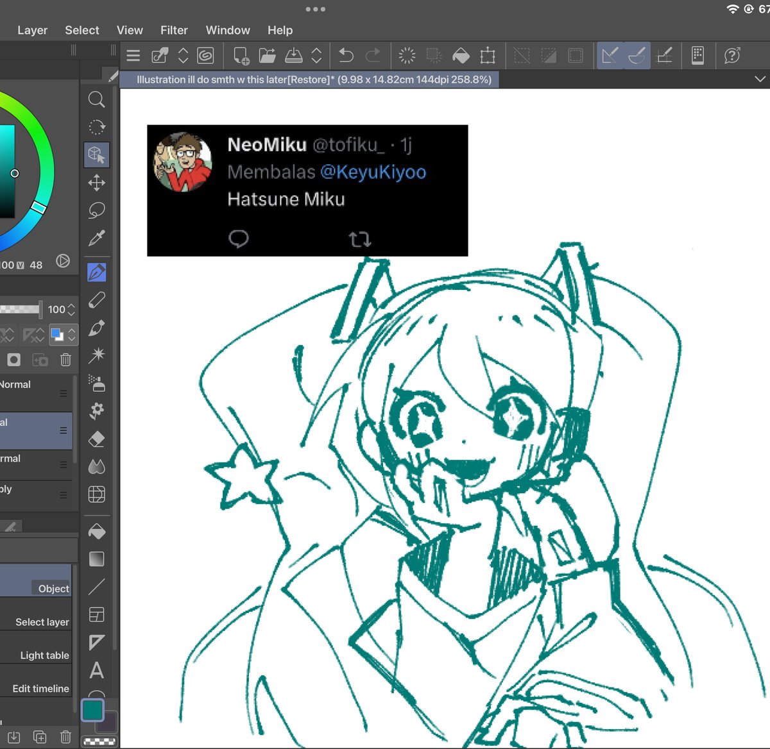Select the Pencil tool
The image size is (770, 749).
[97, 300]
